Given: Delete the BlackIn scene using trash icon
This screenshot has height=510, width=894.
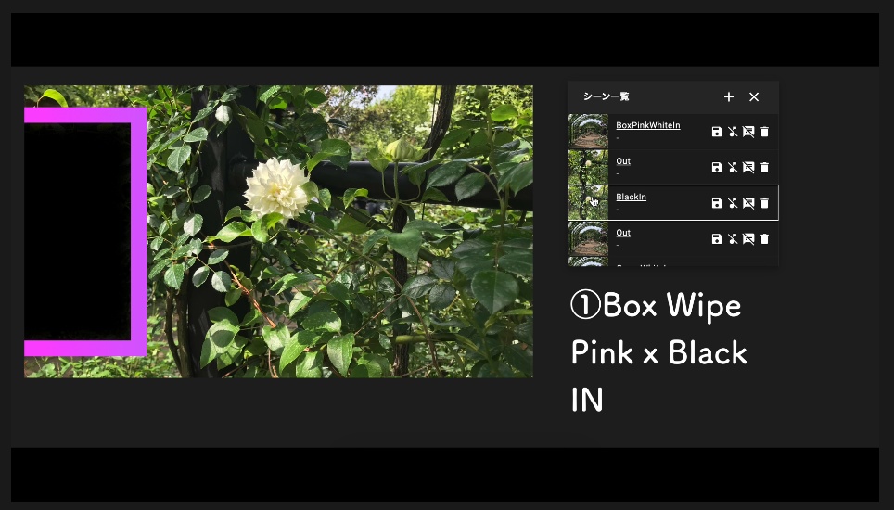Looking at the screenshot, I should pyautogui.click(x=764, y=203).
